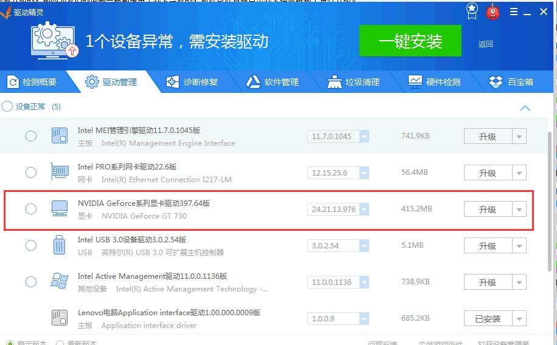
Task: Click the NVIDIA GeForce display device icon
Action: 60,208
